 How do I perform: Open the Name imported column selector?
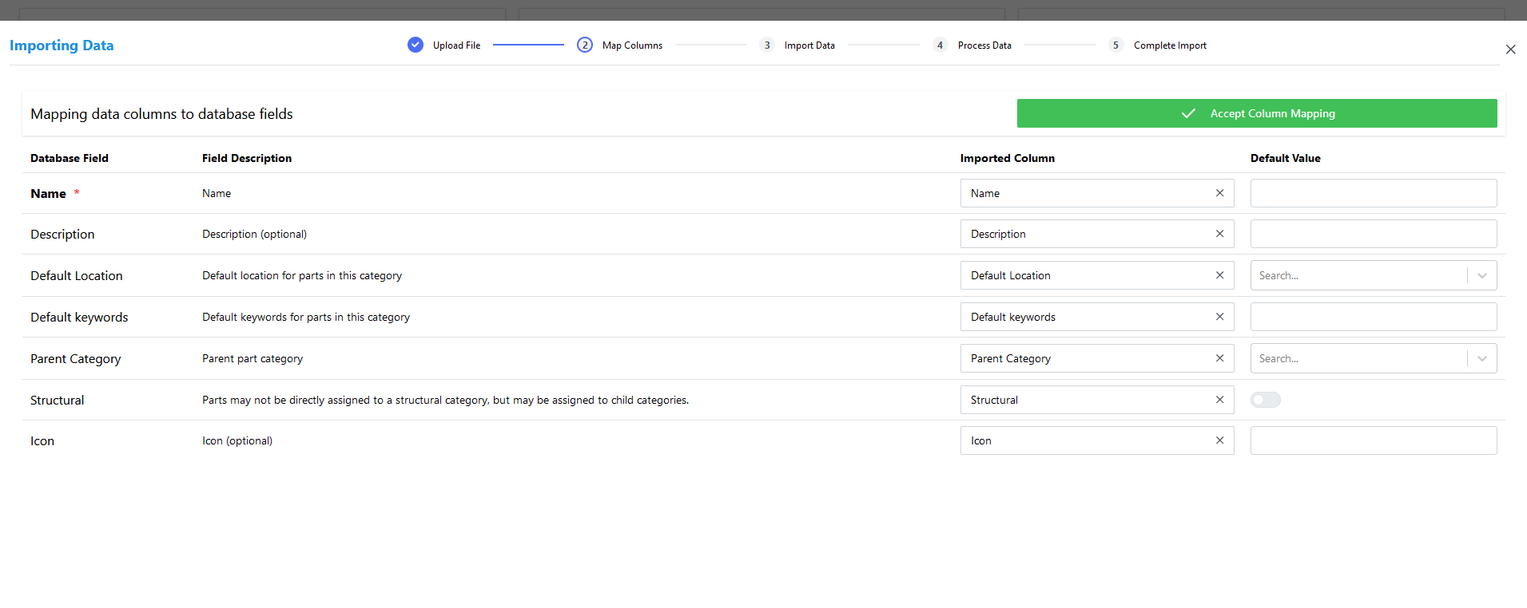(x=1087, y=193)
